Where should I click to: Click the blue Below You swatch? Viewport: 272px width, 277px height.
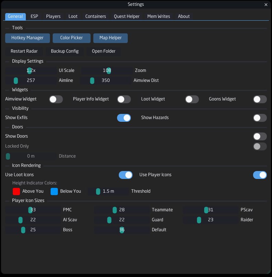54,191
